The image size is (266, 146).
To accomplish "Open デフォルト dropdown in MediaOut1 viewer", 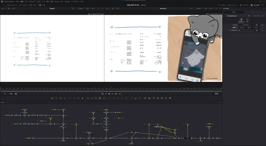I will click(x=199, y=9).
